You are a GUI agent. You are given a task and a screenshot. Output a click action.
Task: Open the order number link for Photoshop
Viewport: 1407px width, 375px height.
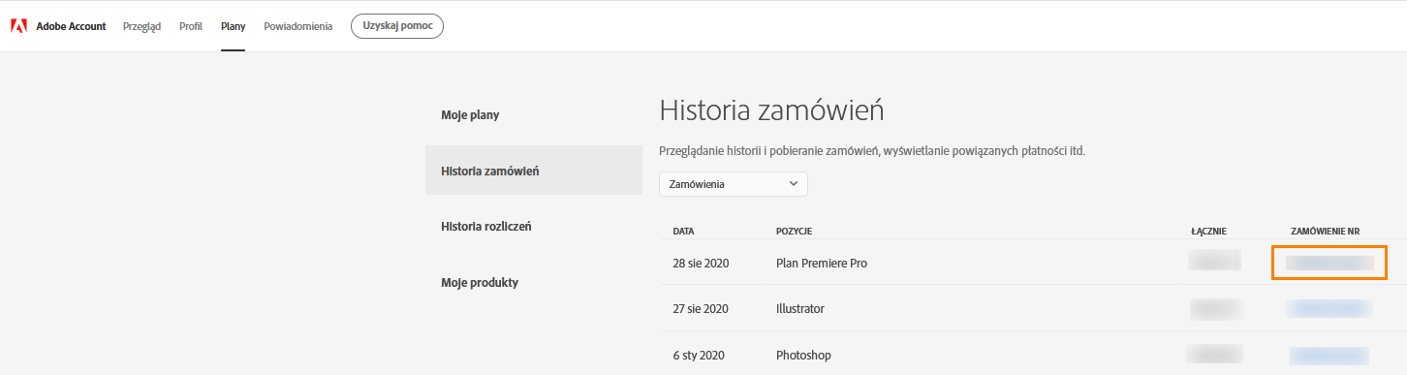click(1329, 356)
